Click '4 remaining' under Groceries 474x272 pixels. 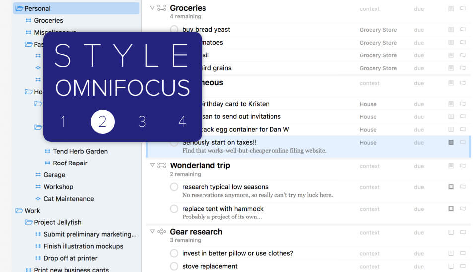tap(185, 16)
